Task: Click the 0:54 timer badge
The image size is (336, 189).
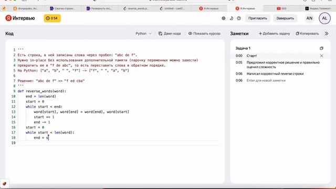Action: tap(52, 18)
